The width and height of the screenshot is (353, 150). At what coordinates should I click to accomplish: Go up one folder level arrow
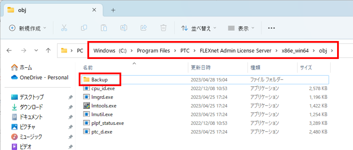click(x=48, y=51)
